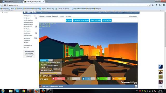Click the red health bar showing 1777%

coord(58,79)
